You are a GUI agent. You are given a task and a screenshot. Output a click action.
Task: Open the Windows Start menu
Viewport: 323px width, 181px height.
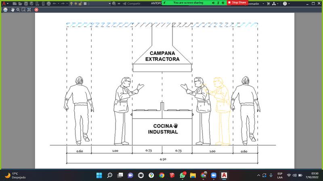coord(99,175)
